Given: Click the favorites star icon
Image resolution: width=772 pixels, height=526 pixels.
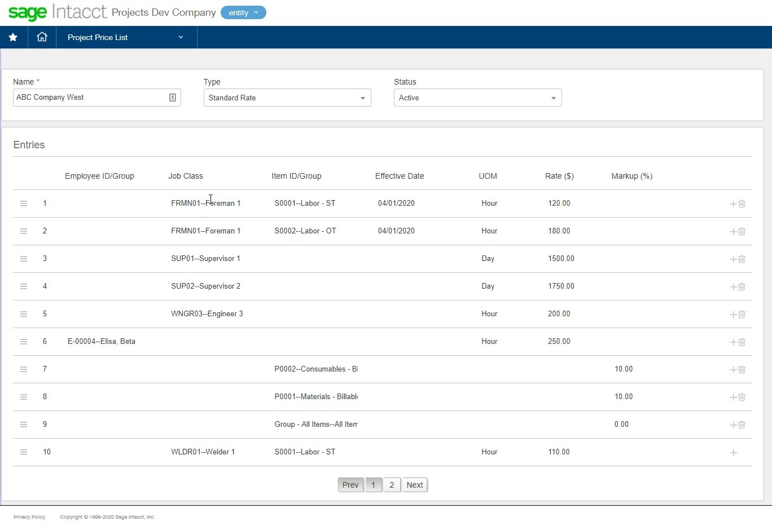Looking at the screenshot, I should (13, 37).
